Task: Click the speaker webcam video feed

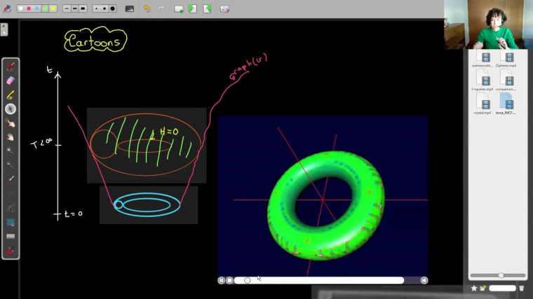Action: (x=488, y=25)
